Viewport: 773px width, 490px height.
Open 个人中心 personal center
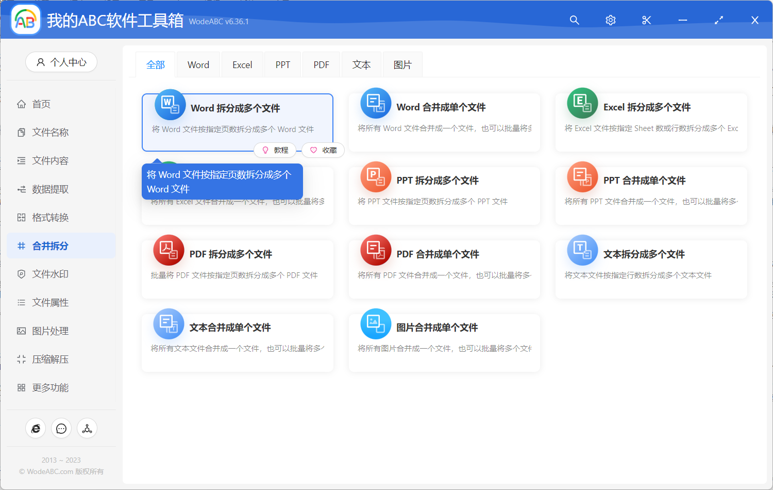point(61,62)
